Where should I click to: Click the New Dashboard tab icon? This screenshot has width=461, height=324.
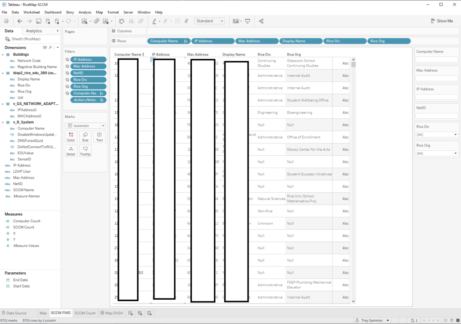pyautogui.click(x=140, y=313)
